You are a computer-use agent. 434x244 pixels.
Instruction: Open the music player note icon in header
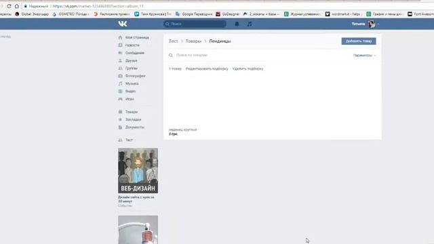click(250, 24)
